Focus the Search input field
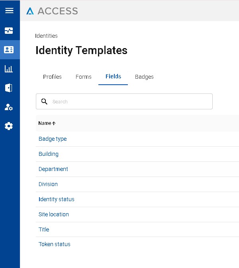This screenshot has width=239, height=268. pos(124,101)
